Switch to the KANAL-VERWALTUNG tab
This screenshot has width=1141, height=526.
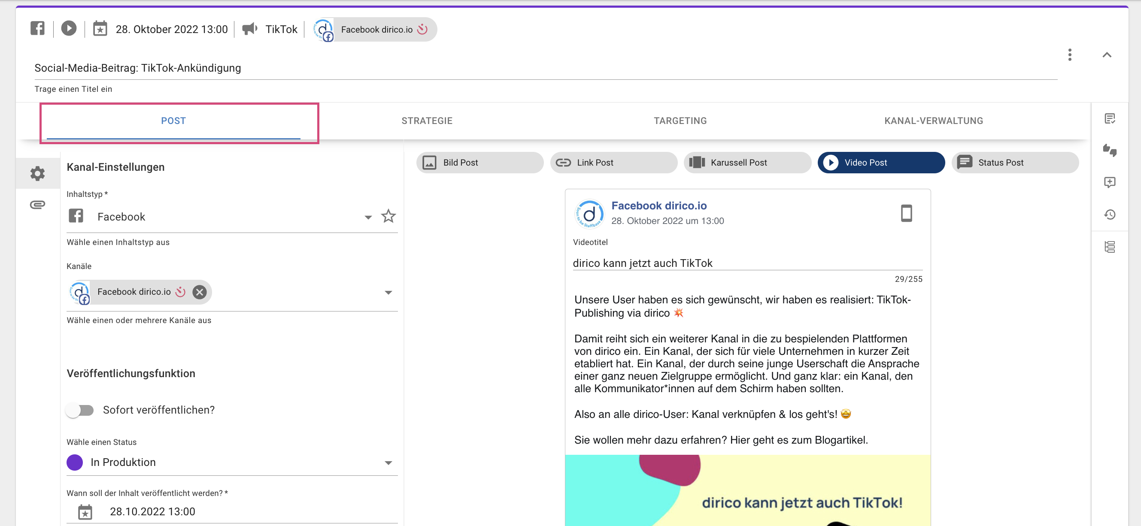click(x=934, y=121)
